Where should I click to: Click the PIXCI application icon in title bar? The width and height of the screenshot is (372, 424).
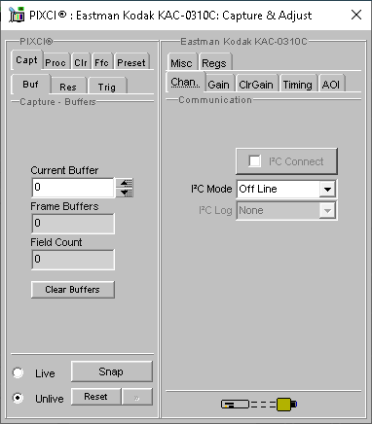17,15
